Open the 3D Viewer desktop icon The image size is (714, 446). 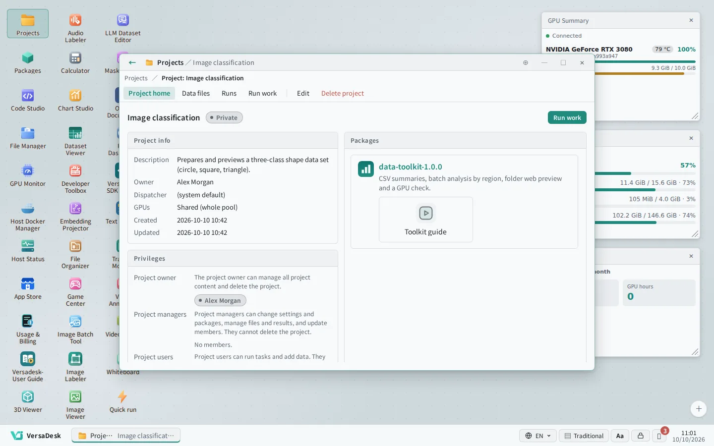coord(28,402)
